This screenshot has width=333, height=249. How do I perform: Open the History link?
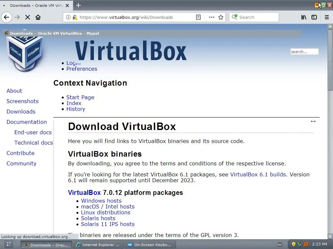(75, 109)
